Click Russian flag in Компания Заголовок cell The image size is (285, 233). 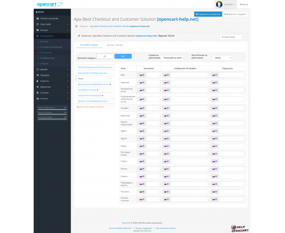[x=140, y=116]
